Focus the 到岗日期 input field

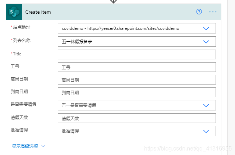pos(137,92)
